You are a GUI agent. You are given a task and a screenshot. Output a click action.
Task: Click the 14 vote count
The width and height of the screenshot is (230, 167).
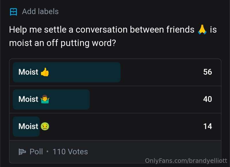pyautogui.click(x=208, y=126)
